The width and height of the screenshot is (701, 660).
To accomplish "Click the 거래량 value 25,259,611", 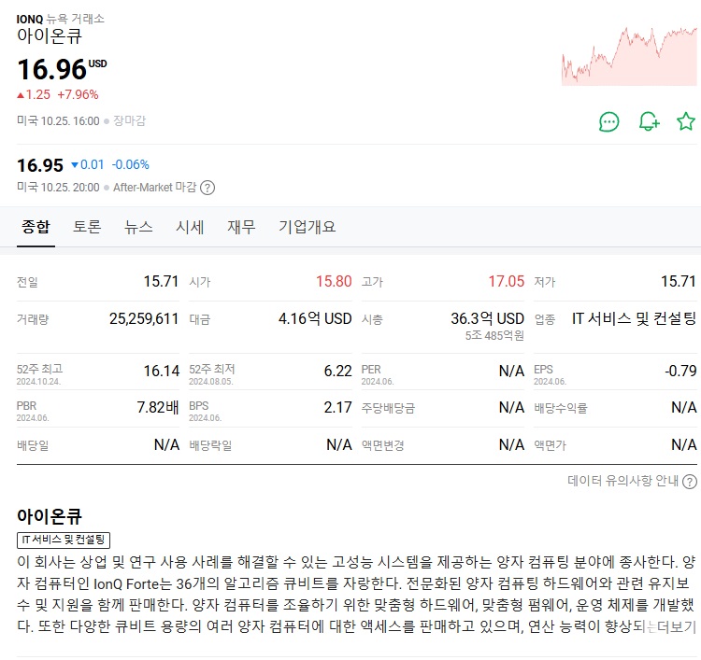I will click(x=144, y=319).
